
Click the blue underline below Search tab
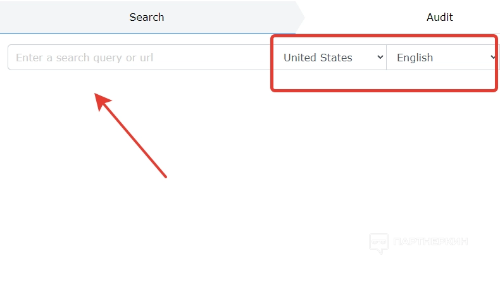(147, 32)
